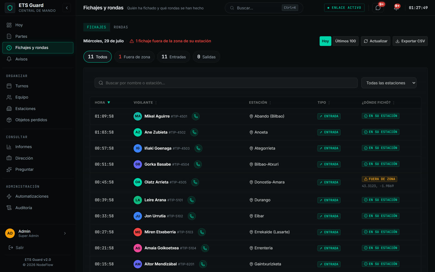Open Auditoría in the sidebar

(38, 208)
